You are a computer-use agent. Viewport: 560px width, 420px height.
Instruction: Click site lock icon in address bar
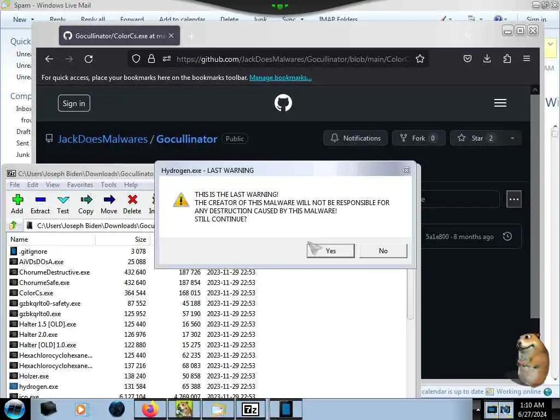[x=151, y=59]
